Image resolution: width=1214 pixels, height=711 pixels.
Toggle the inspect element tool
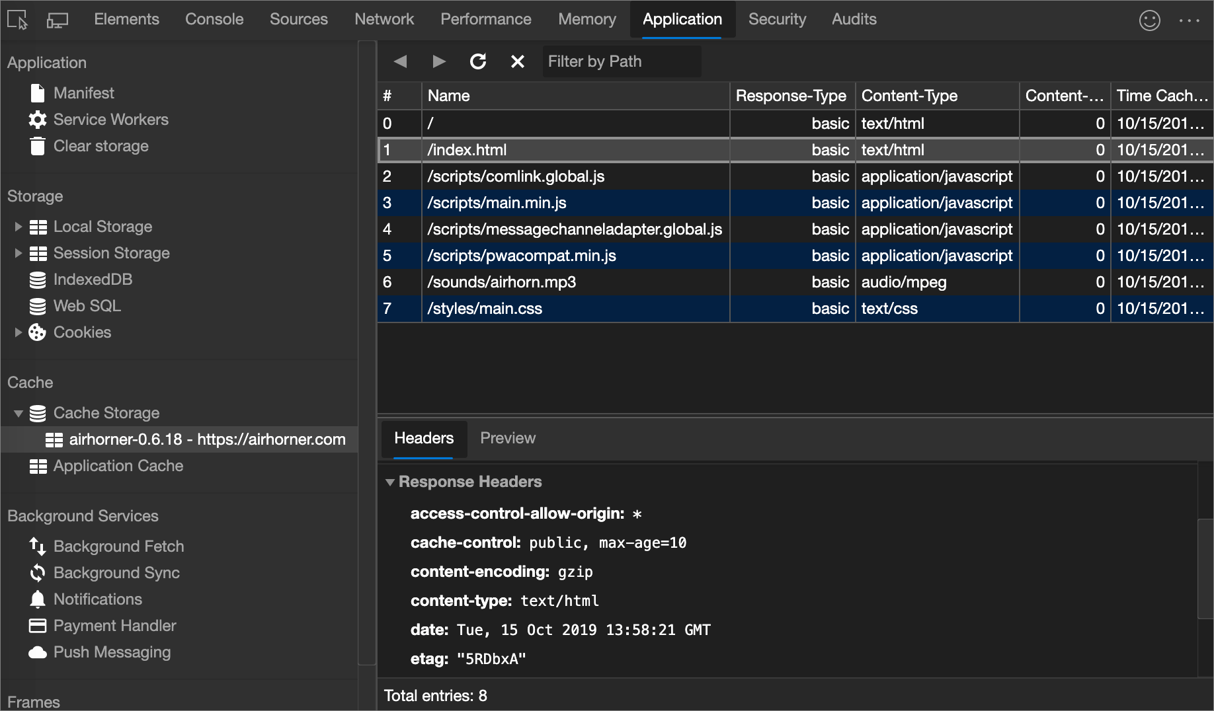pos(17,19)
